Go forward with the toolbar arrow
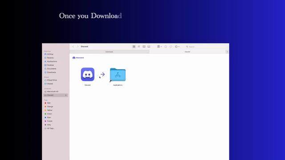This screenshot has height=160, width=285. [x=77, y=47]
